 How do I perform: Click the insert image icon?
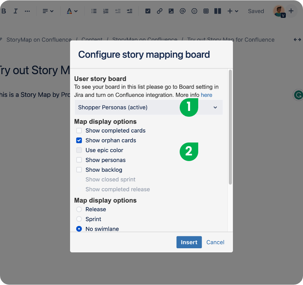[171, 11]
